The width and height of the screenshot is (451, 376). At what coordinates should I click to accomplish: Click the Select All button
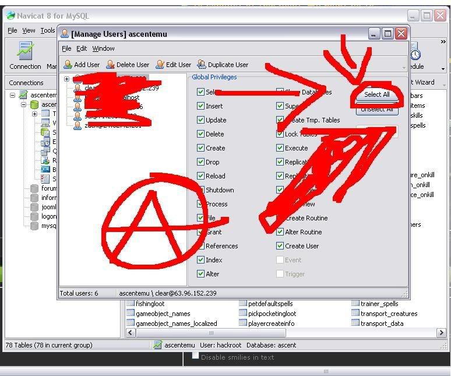(x=377, y=94)
